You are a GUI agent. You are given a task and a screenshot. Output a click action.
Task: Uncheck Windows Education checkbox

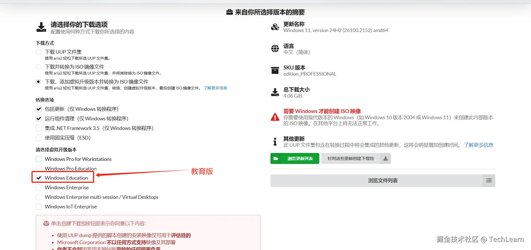point(39,178)
